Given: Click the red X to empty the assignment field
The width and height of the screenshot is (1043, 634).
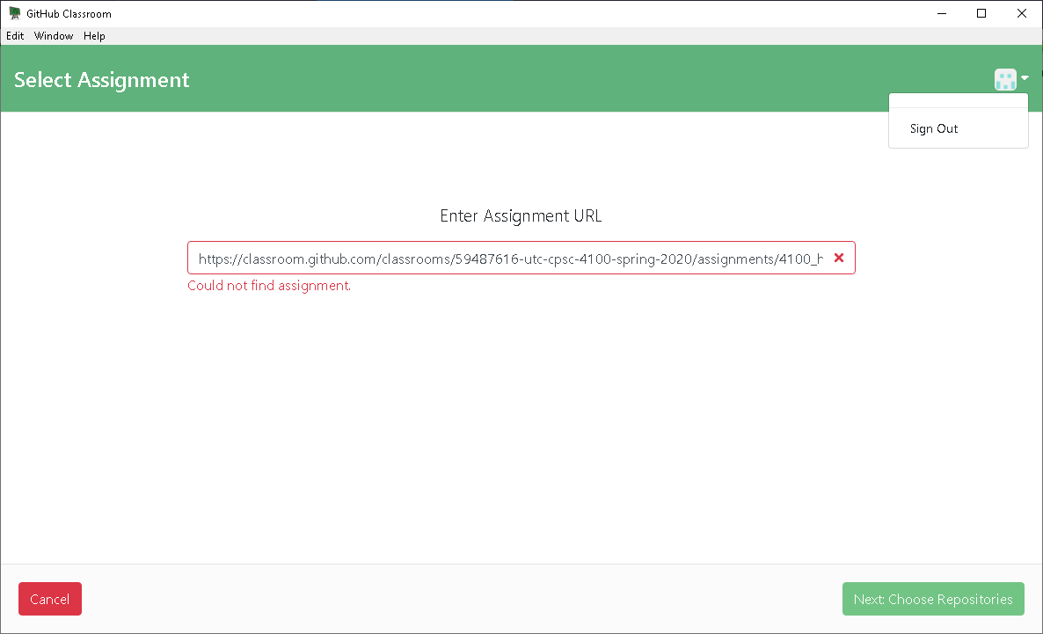Looking at the screenshot, I should click(x=838, y=258).
